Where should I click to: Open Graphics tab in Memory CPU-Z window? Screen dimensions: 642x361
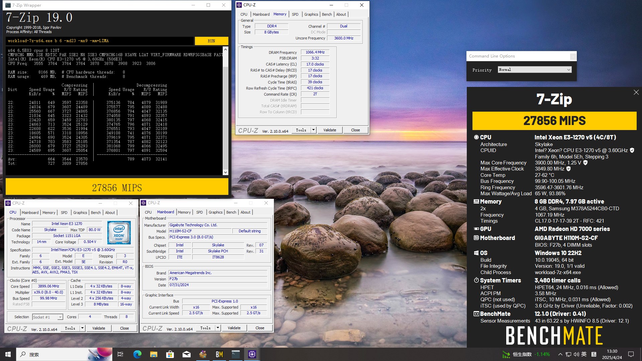pyautogui.click(x=311, y=14)
